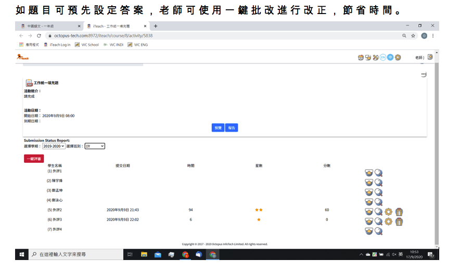
Task: Open the three-dots chat bubble icon
Action: 424,74
